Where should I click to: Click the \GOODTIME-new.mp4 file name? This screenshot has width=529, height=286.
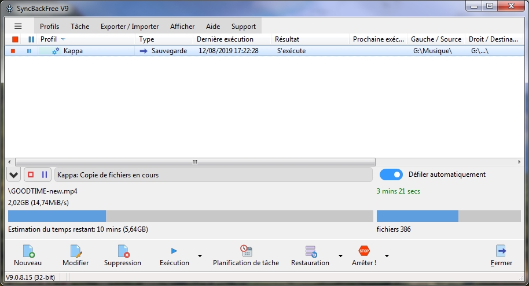point(42,191)
